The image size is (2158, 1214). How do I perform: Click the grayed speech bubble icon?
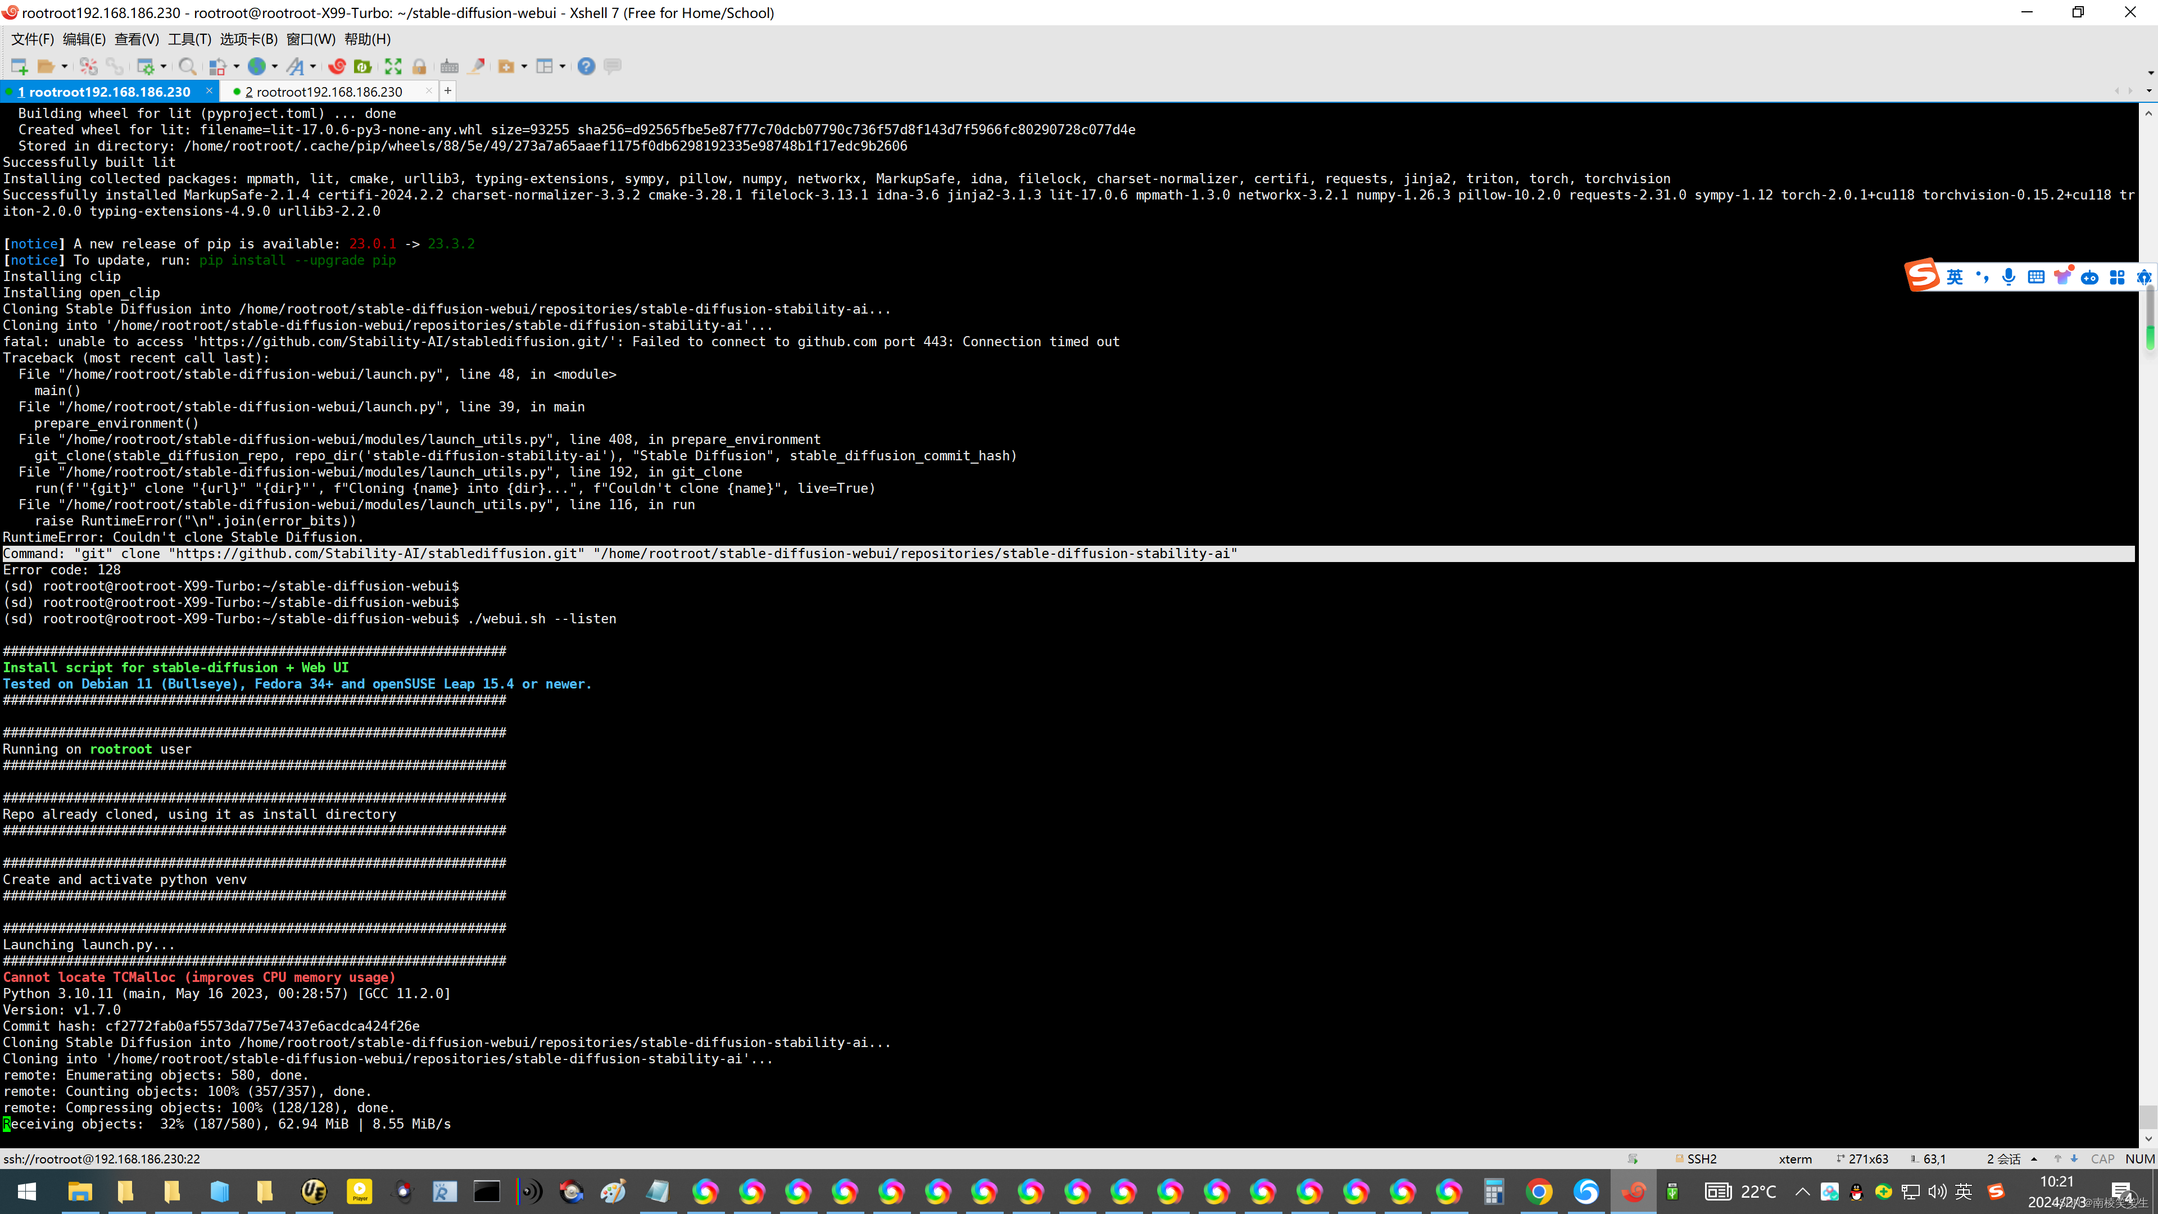(x=613, y=66)
